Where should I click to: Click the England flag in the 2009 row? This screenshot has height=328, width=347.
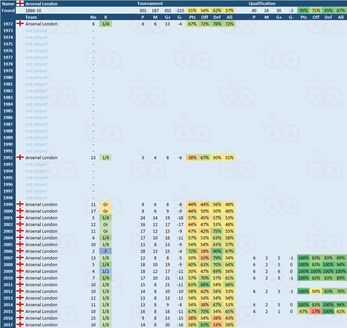(x=20, y=271)
